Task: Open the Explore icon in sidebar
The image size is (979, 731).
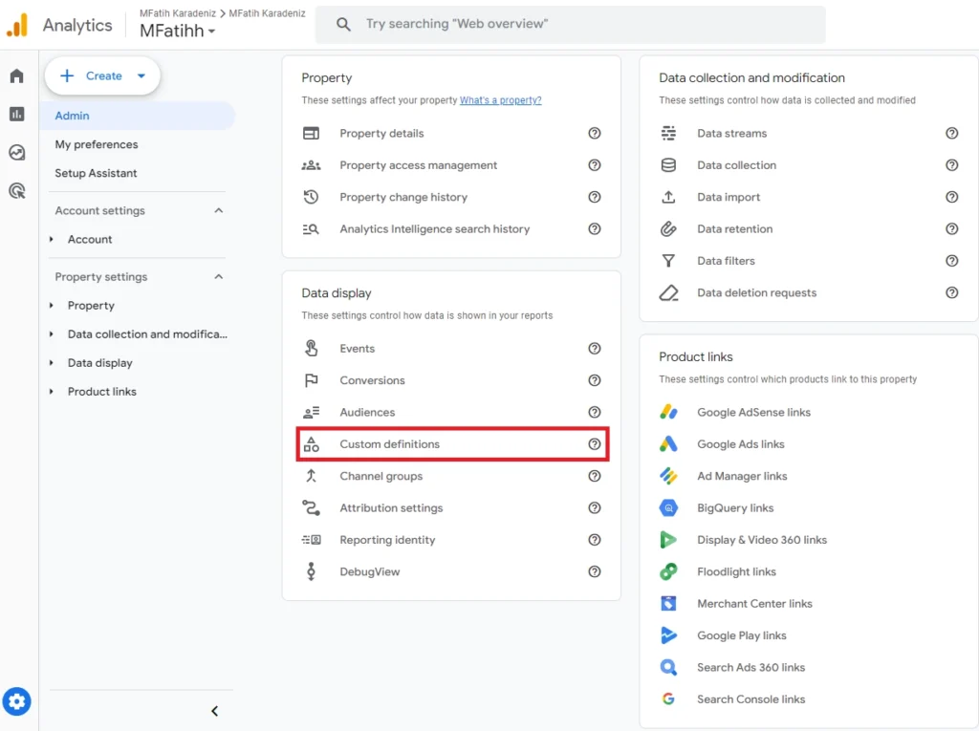Action: 16,153
